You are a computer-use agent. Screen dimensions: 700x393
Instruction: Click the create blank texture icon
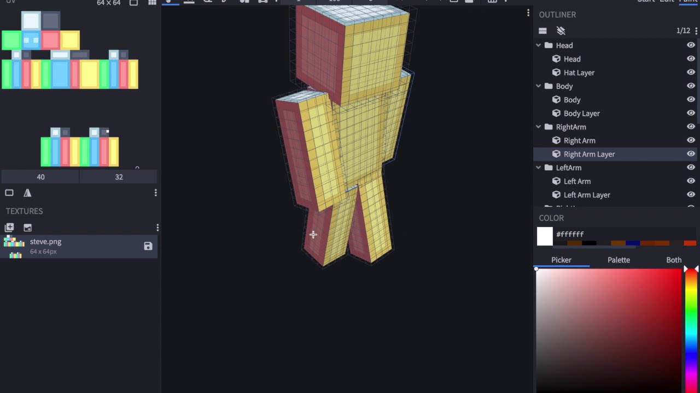pyautogui.click(x=9, y=228)
